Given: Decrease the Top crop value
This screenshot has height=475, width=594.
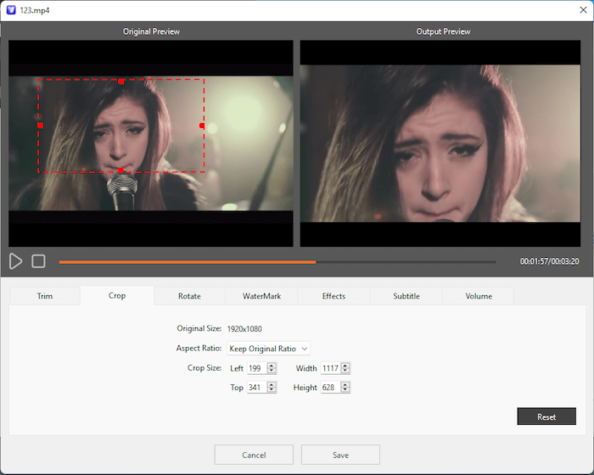Looking at the screenshot, I should click(x=272, y=390).
